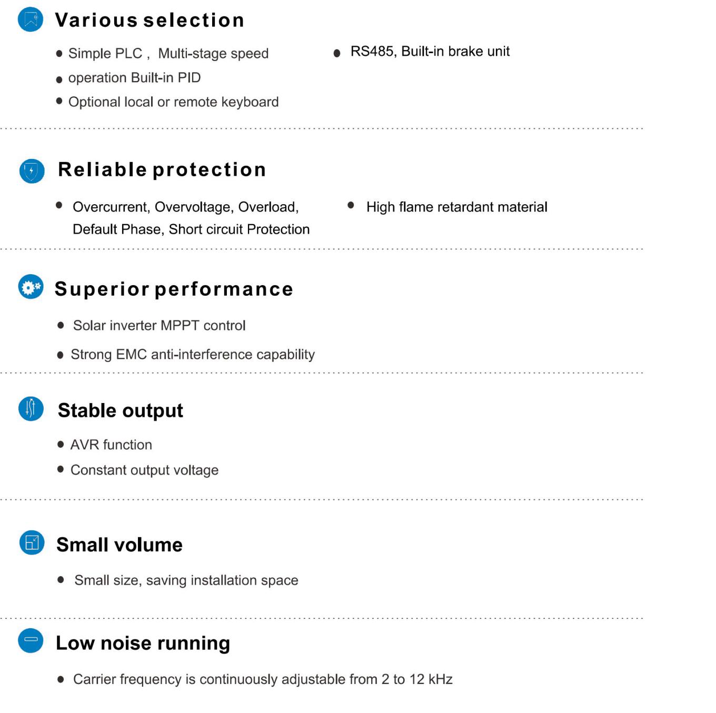Image resolution: width=716 pixels, height=713 pixels.
Task: Click the carrier frequency 2 to 12 kHz line
Action: point(263,679)
